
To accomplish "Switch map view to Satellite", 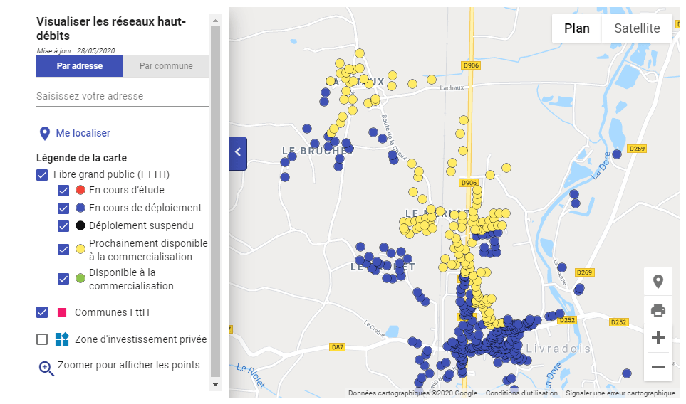I will tap(637, 28).
